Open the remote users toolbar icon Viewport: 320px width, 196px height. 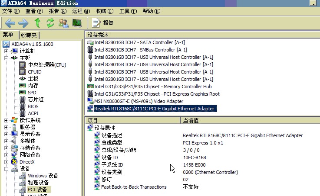63,22
